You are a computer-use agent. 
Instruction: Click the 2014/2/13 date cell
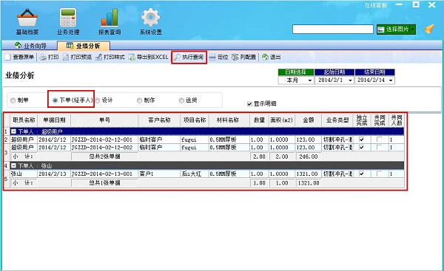pos(54,174)
